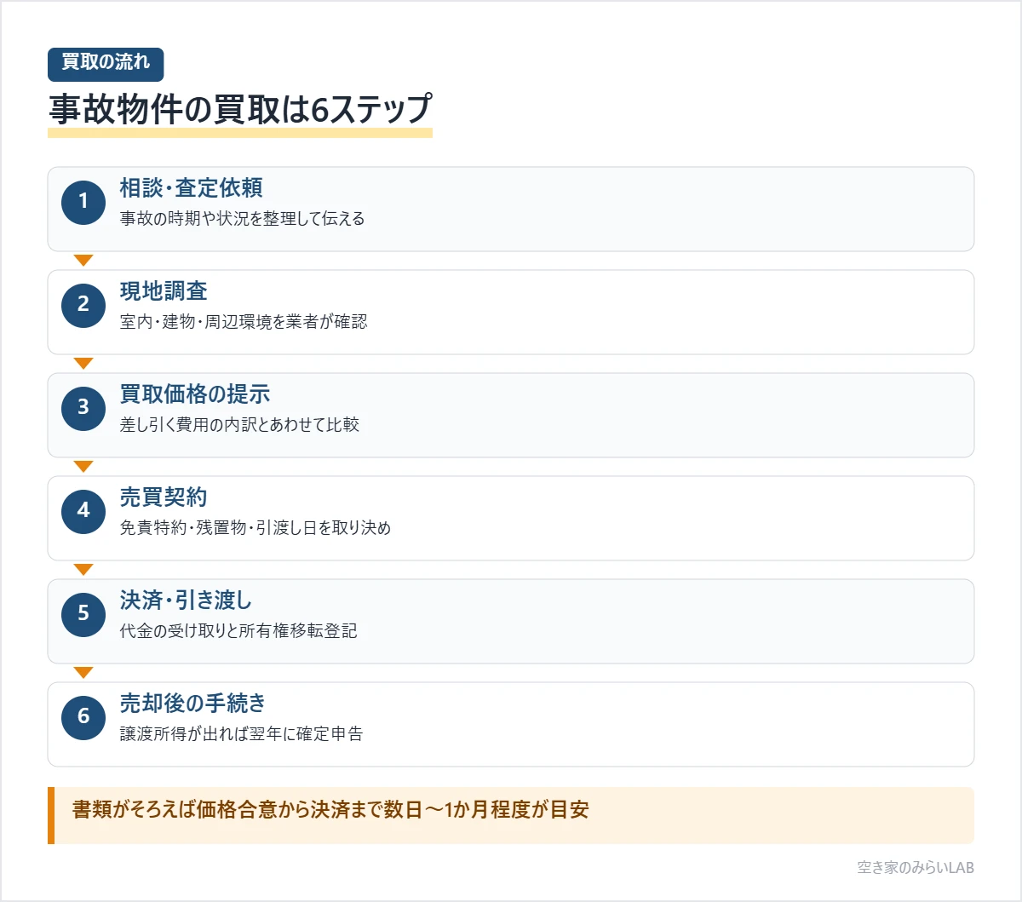Select the 相談・査定依頼 step title
Screen dimensions: 1022x902
(x=192, y=188)
